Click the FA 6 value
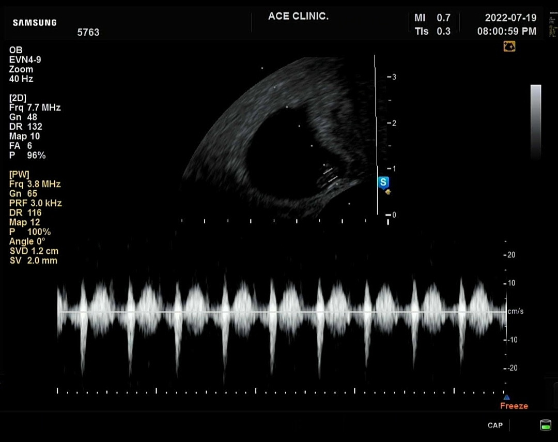Viewport: 558px width, 442px height. click(21, 146)
